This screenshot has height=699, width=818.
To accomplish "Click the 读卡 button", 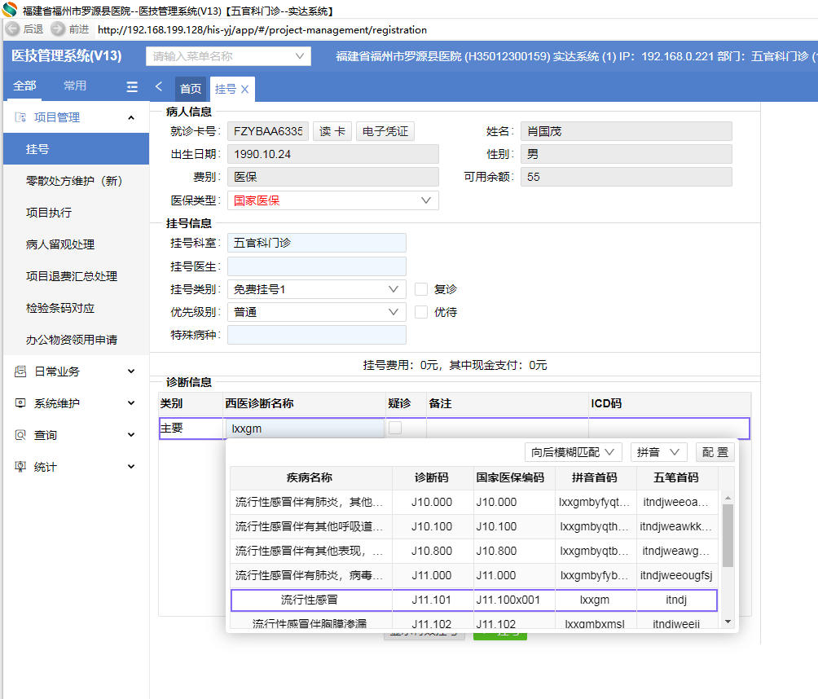I will 331,131.
